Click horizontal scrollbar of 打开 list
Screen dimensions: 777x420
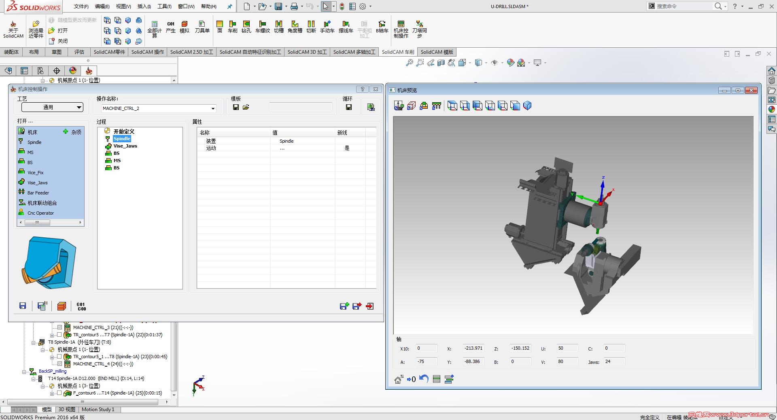point(51,222)
